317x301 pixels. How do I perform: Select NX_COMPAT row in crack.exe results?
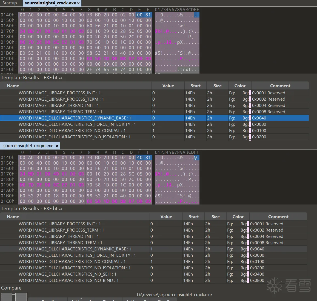tap(155, 130)
